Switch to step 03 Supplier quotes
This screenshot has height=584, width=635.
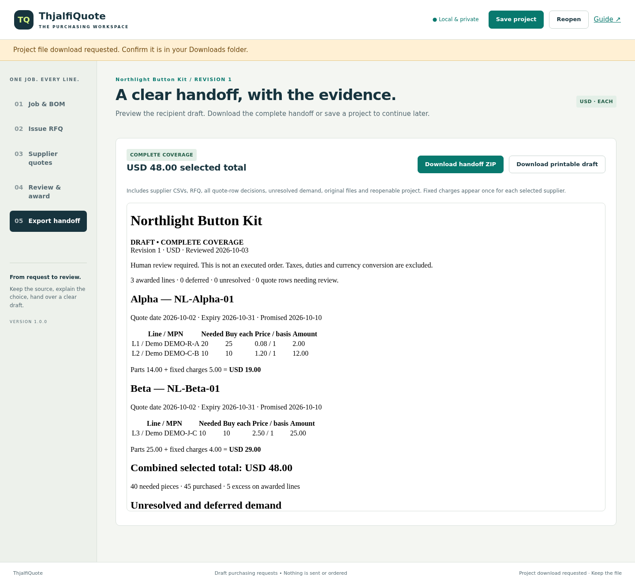(48, 158)
